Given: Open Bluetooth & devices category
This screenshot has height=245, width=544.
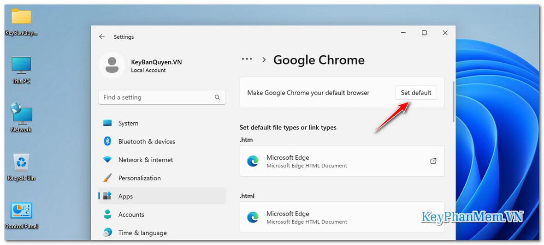Looking at the screenshot, I should coord(162,142).
